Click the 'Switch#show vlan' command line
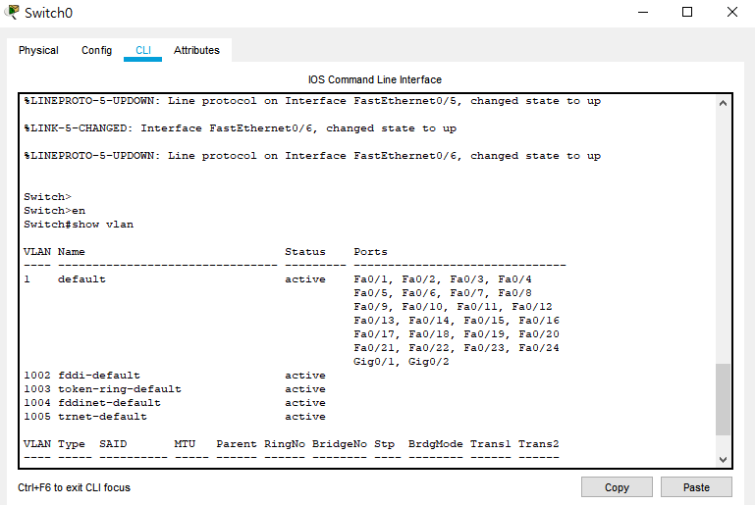This screenshot has width=755, height=505. (x=79, y=225)
